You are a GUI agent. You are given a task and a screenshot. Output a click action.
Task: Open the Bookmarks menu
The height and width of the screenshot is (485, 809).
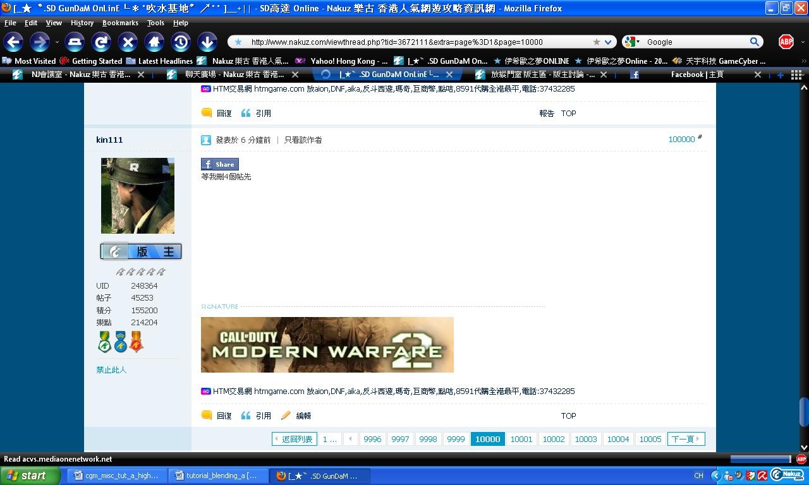(x=120, y=23)
